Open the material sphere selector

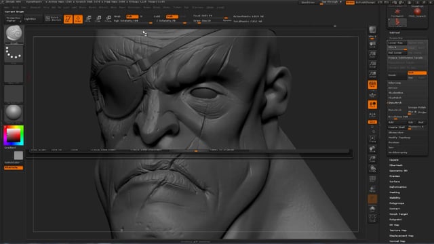(14, 113)
